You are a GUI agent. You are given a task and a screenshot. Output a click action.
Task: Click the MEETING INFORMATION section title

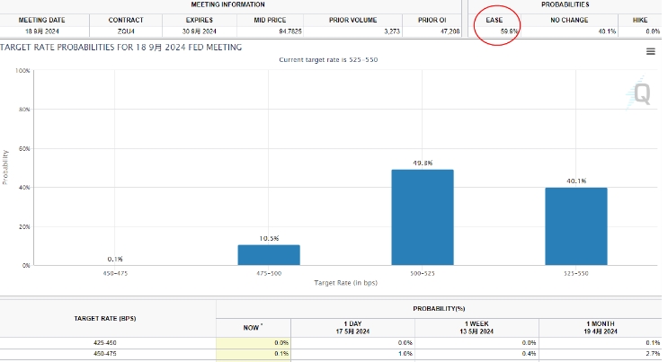click(x=228, y=4)
